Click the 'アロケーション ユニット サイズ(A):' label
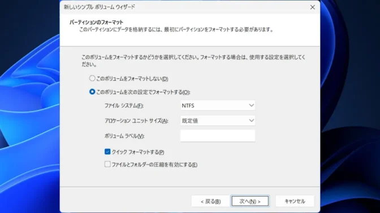 point(136,121)
